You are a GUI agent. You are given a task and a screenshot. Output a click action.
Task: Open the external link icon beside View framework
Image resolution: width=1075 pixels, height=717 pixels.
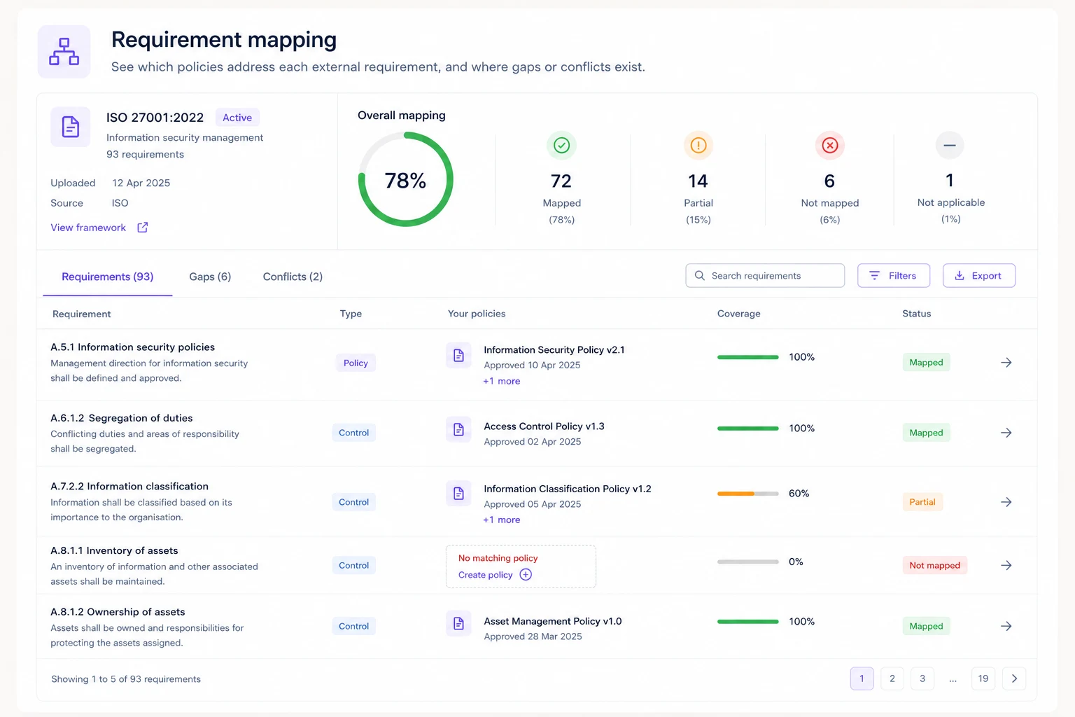coord(143,228)
